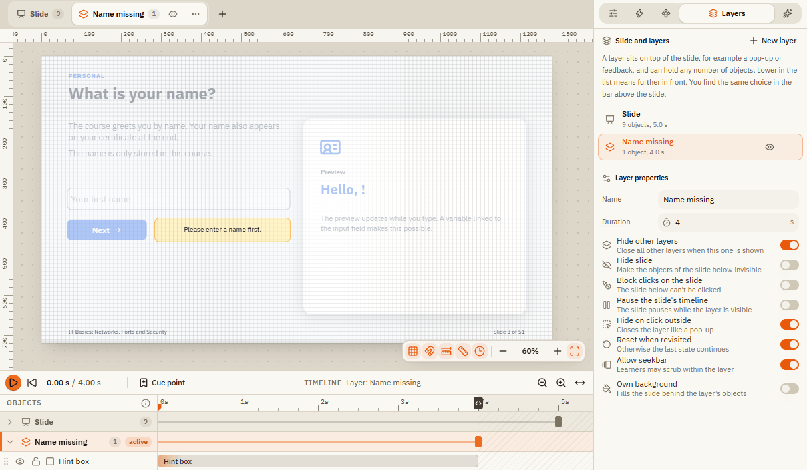807x470 pixels.
Task: Create a New layer
Action: pyautogui.click(x=773, y=41)
